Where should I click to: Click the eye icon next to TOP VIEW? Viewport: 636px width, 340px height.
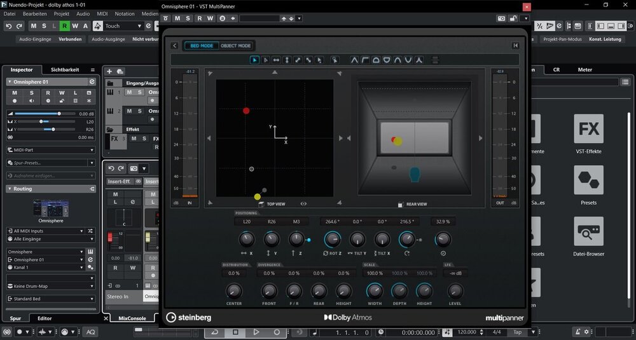point(303,204)
